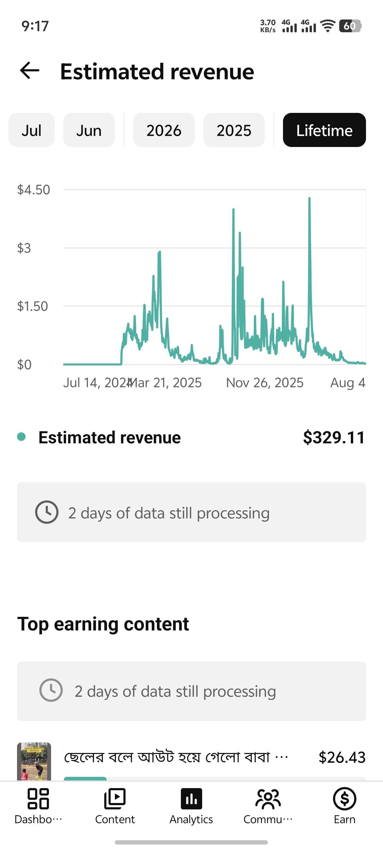Tap the clock icon under Top earning content
Viewport: 383px width, 852px height.
[51, 690]
